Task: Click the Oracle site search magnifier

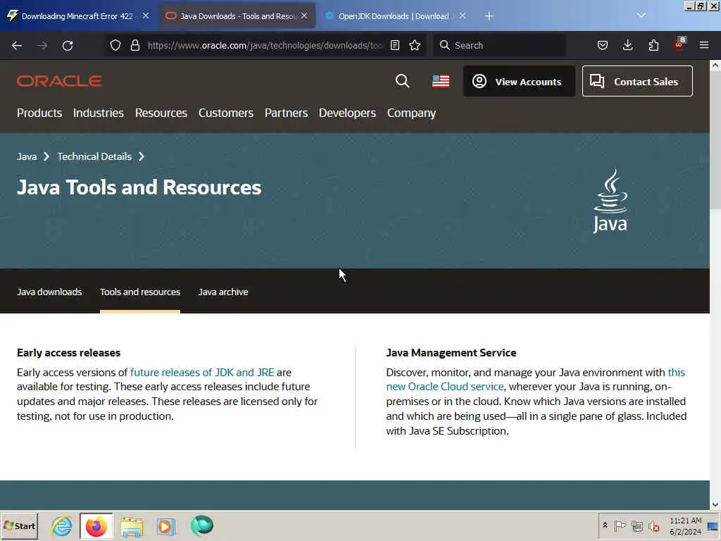Action: [402, 81]
